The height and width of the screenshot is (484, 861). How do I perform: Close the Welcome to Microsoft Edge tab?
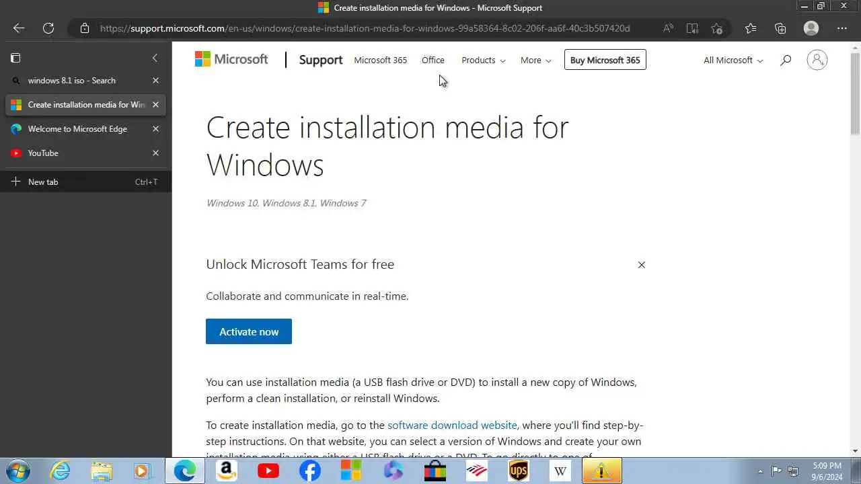[155, 128]
